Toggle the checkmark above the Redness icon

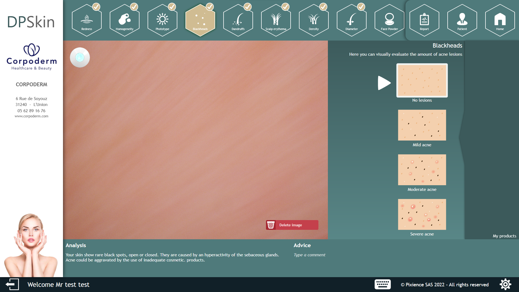(x=96, y=7)
